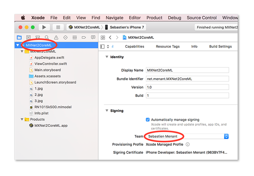Switch to the Resource Tags tab

168,46
